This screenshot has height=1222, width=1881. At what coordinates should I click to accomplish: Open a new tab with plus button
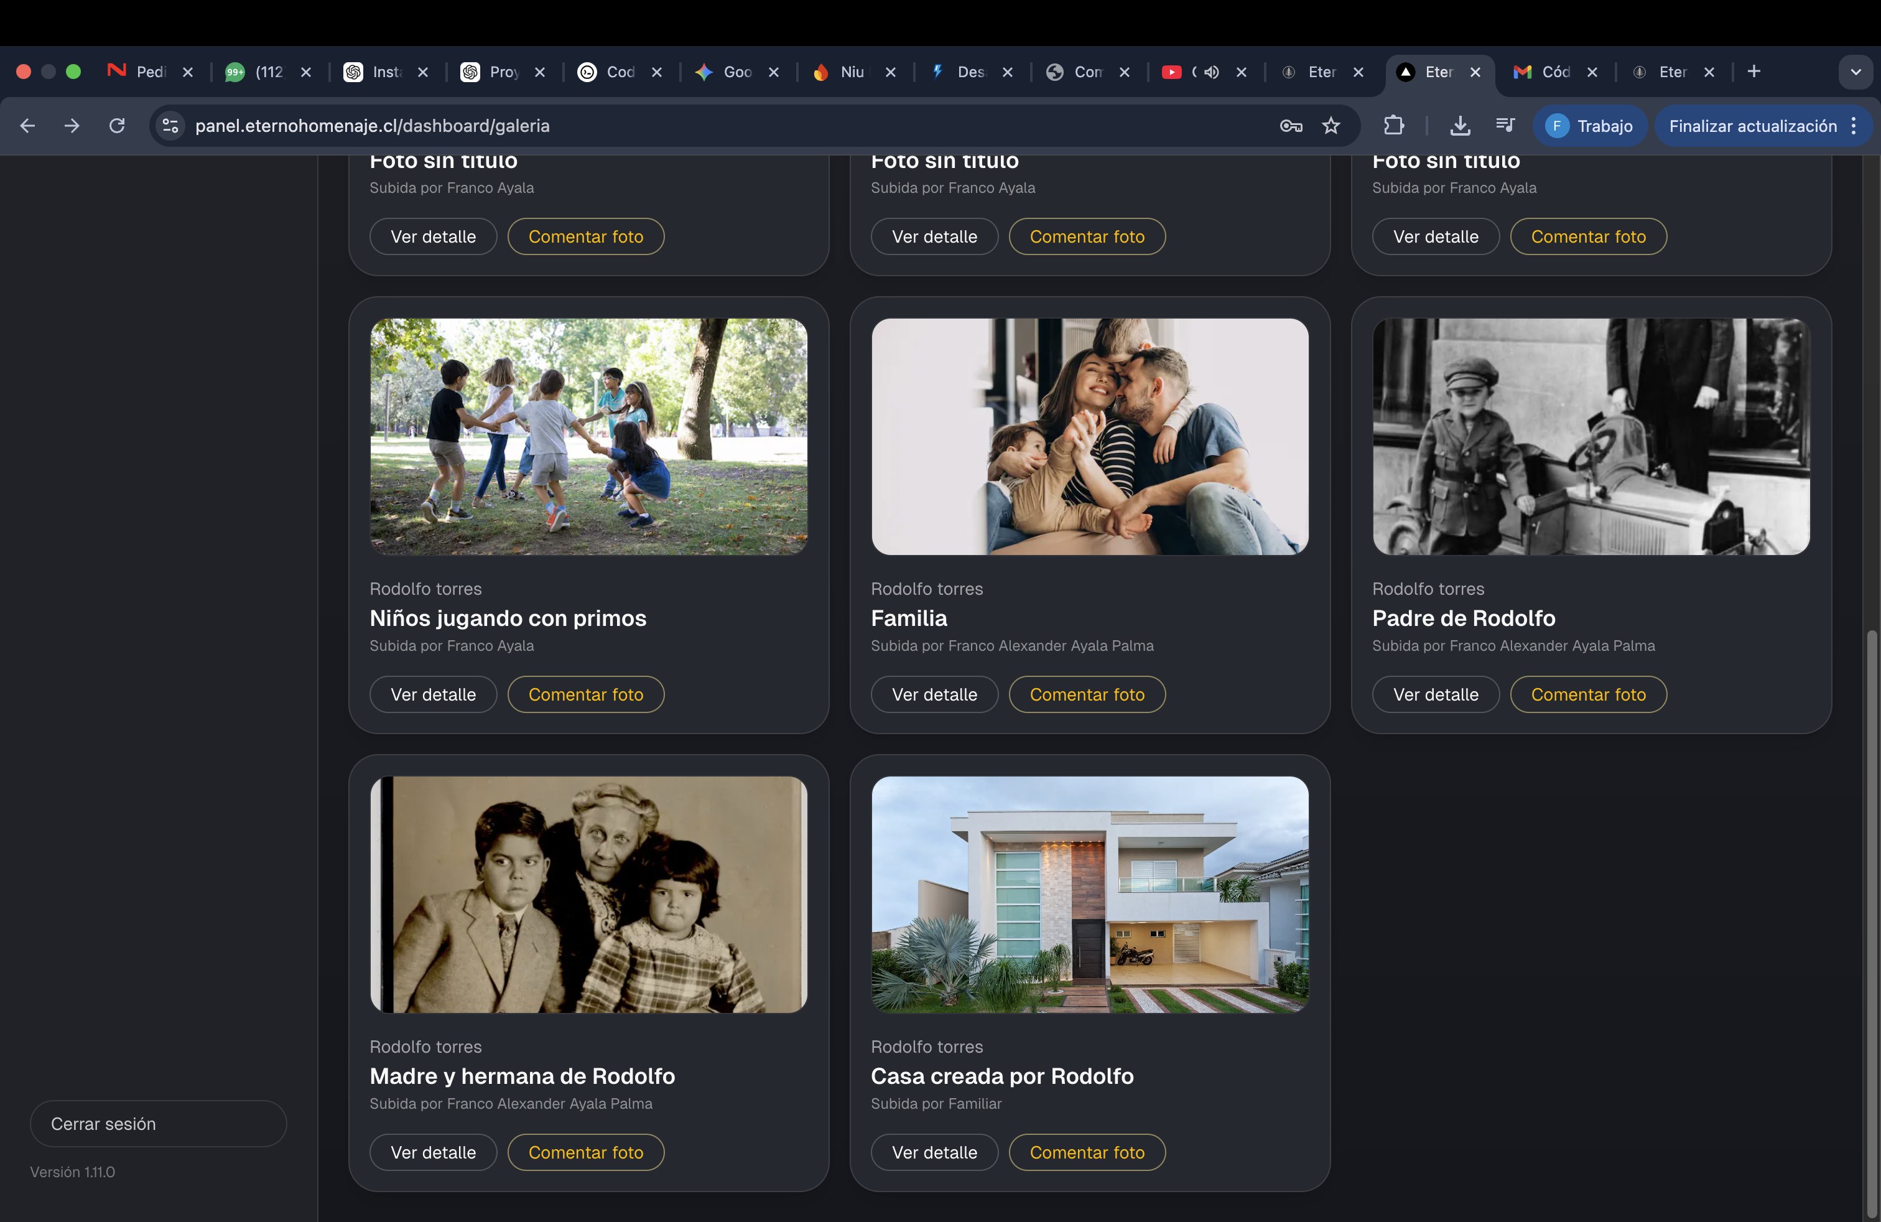(1753, 72)
